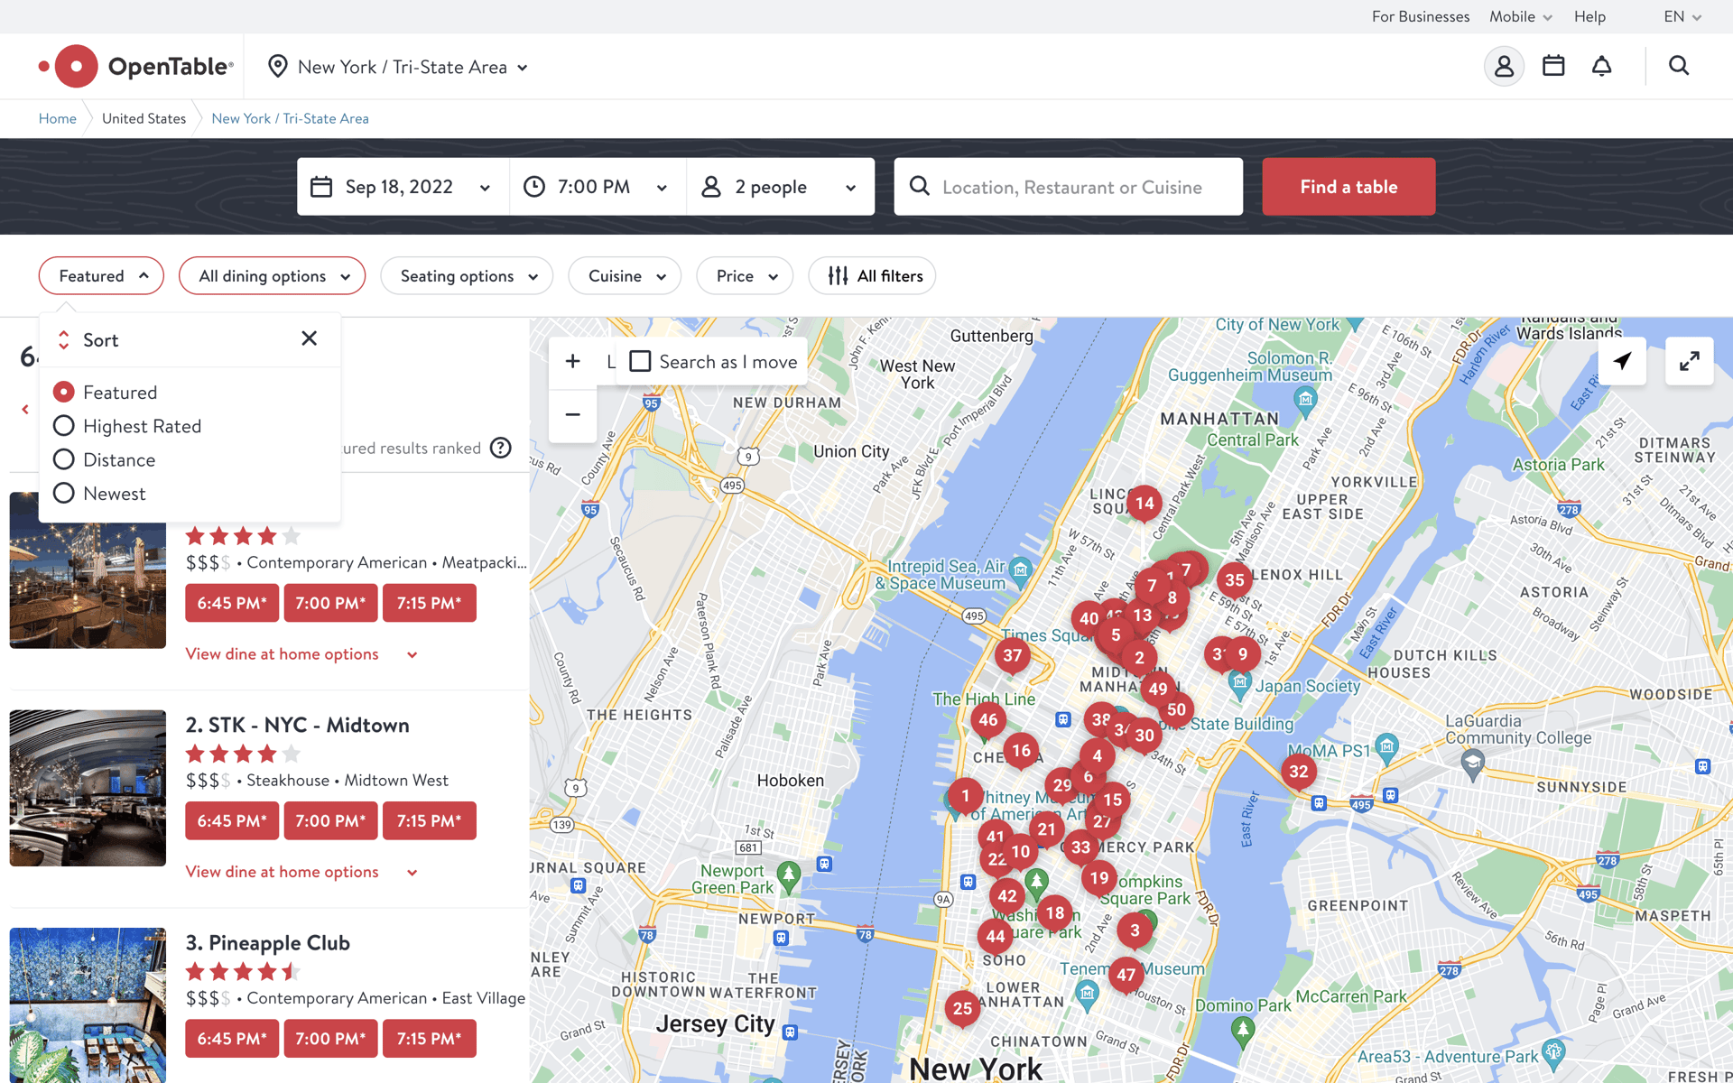This screenshot has height=1083, width=1733.
Task: Click the OpenTable logo
Action: (136, 66)
